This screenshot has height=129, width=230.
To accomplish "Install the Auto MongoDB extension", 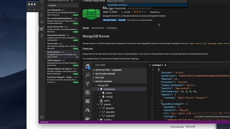I will [75, 15].
